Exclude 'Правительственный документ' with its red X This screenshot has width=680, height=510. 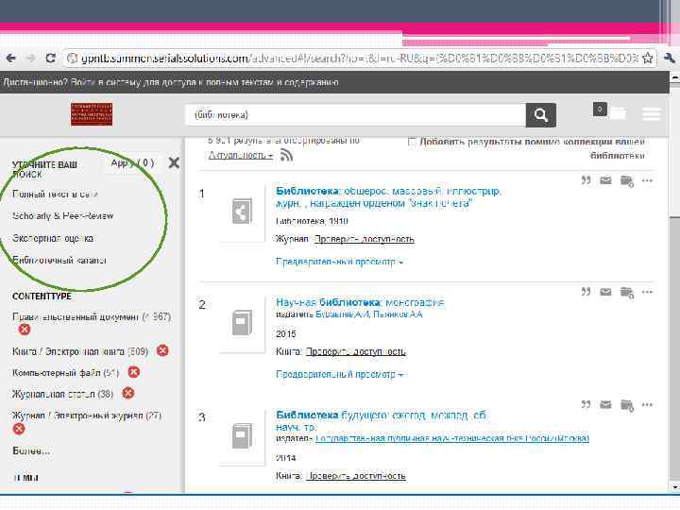tap(25, 330)
